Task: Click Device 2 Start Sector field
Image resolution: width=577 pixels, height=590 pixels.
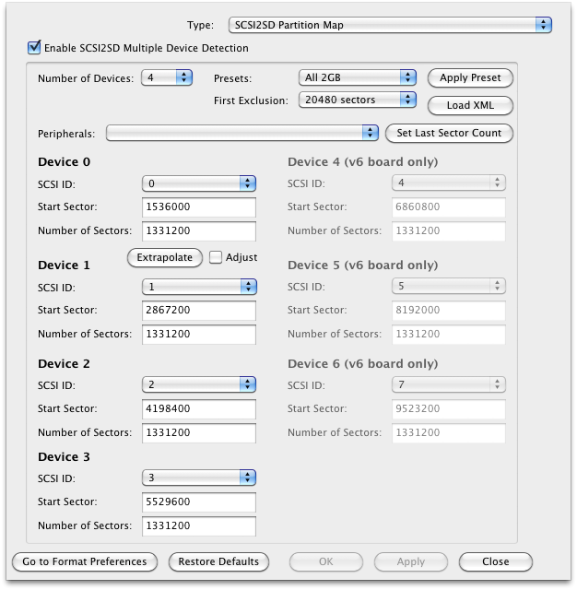Action: click(x=199, y=409)
